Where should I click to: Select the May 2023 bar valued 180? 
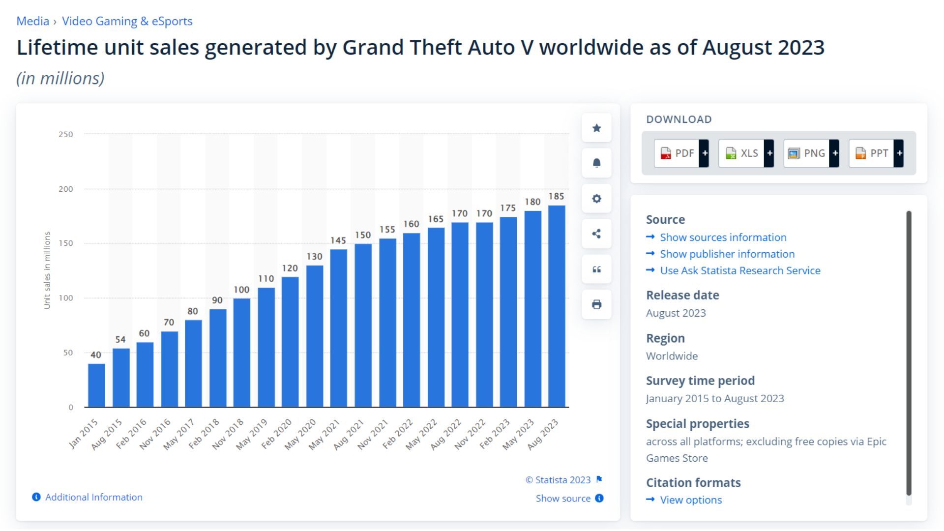click(x=533, y=309)
